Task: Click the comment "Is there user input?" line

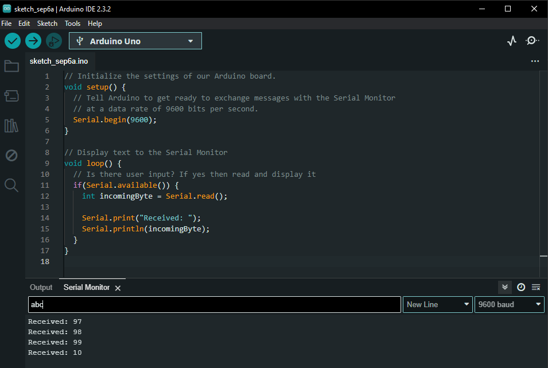Action: pyautogui.click(x=195, y=174)
